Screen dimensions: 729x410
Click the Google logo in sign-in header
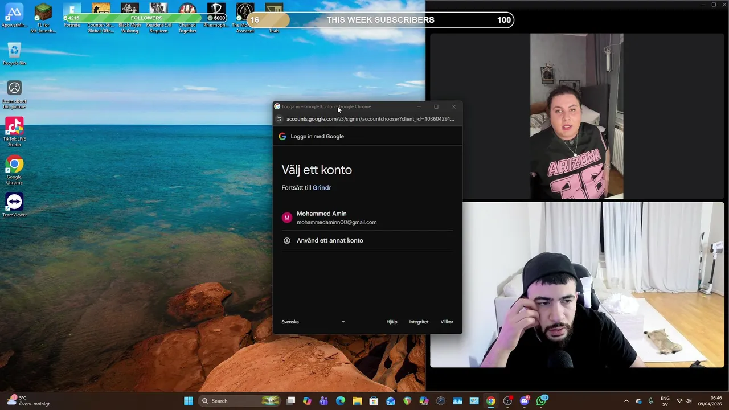click(282, 136)
